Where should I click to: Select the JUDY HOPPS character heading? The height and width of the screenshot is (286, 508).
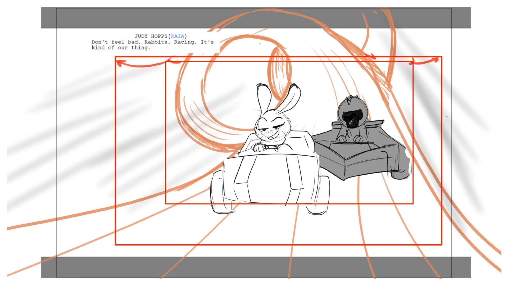click(x=151, y=36)
